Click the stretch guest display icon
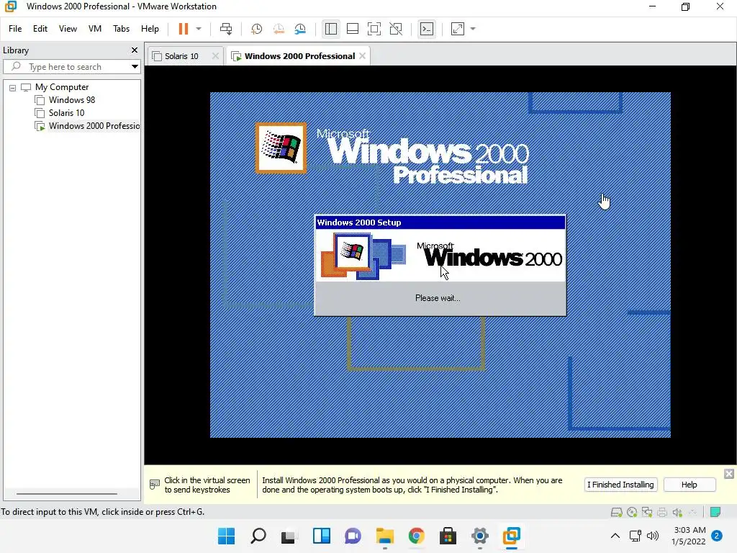Screen dimensions: 737x553 pyautogui.click(x=457, y=29)
